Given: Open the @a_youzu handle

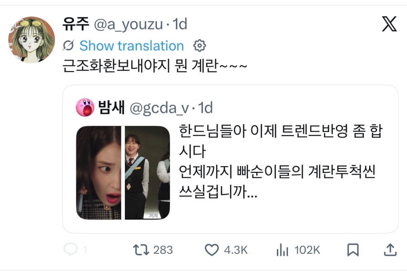Looking at the screenshot, I should (130, 24).
